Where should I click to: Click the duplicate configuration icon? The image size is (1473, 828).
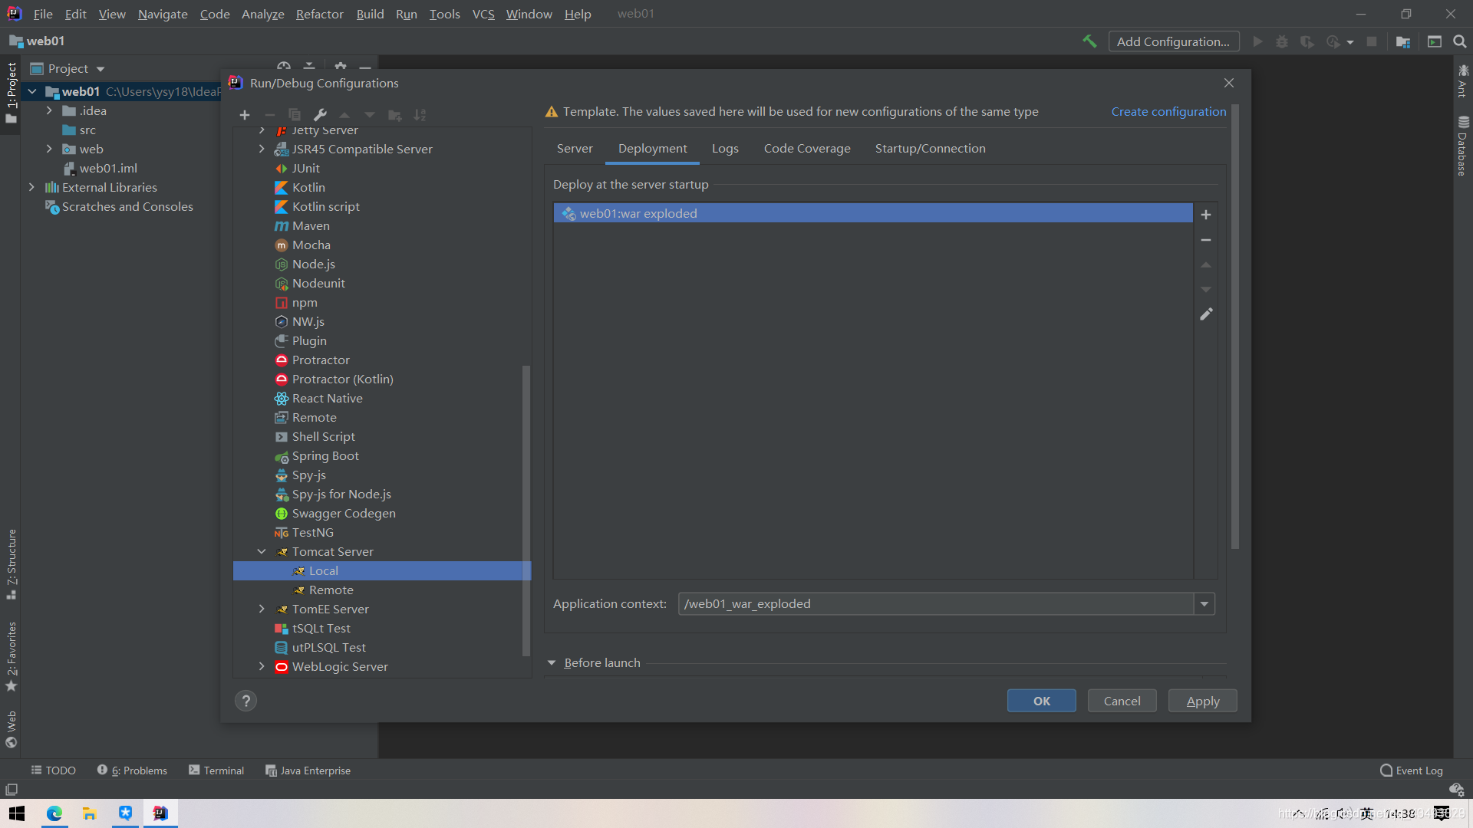point(295,114)
